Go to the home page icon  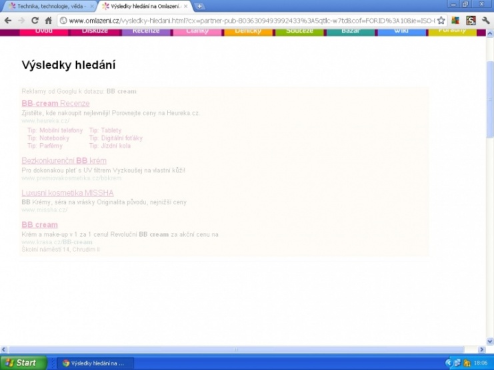(49, 21)
